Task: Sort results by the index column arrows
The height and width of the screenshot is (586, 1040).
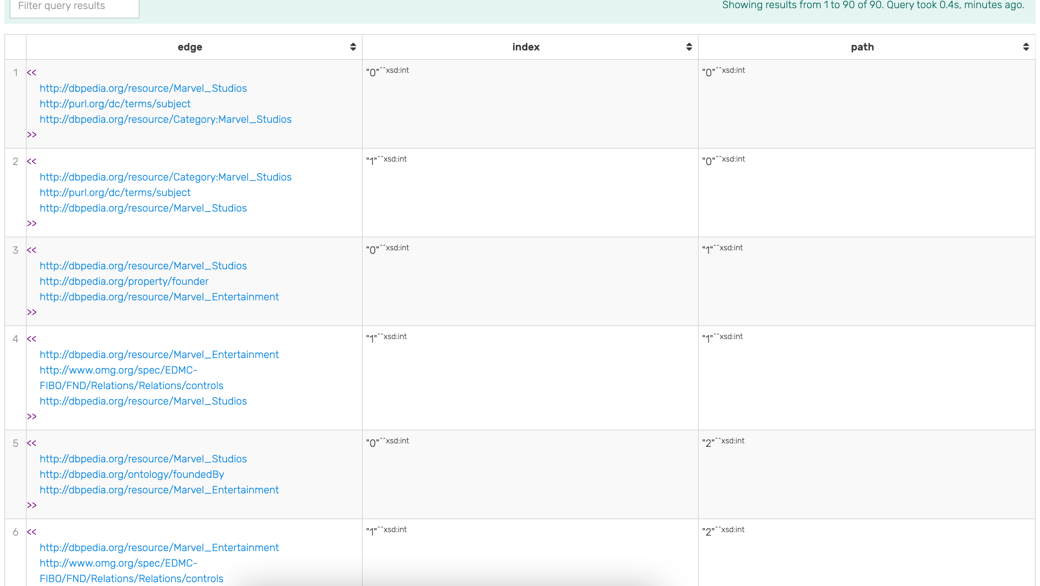Action: [x=689, y=47]
